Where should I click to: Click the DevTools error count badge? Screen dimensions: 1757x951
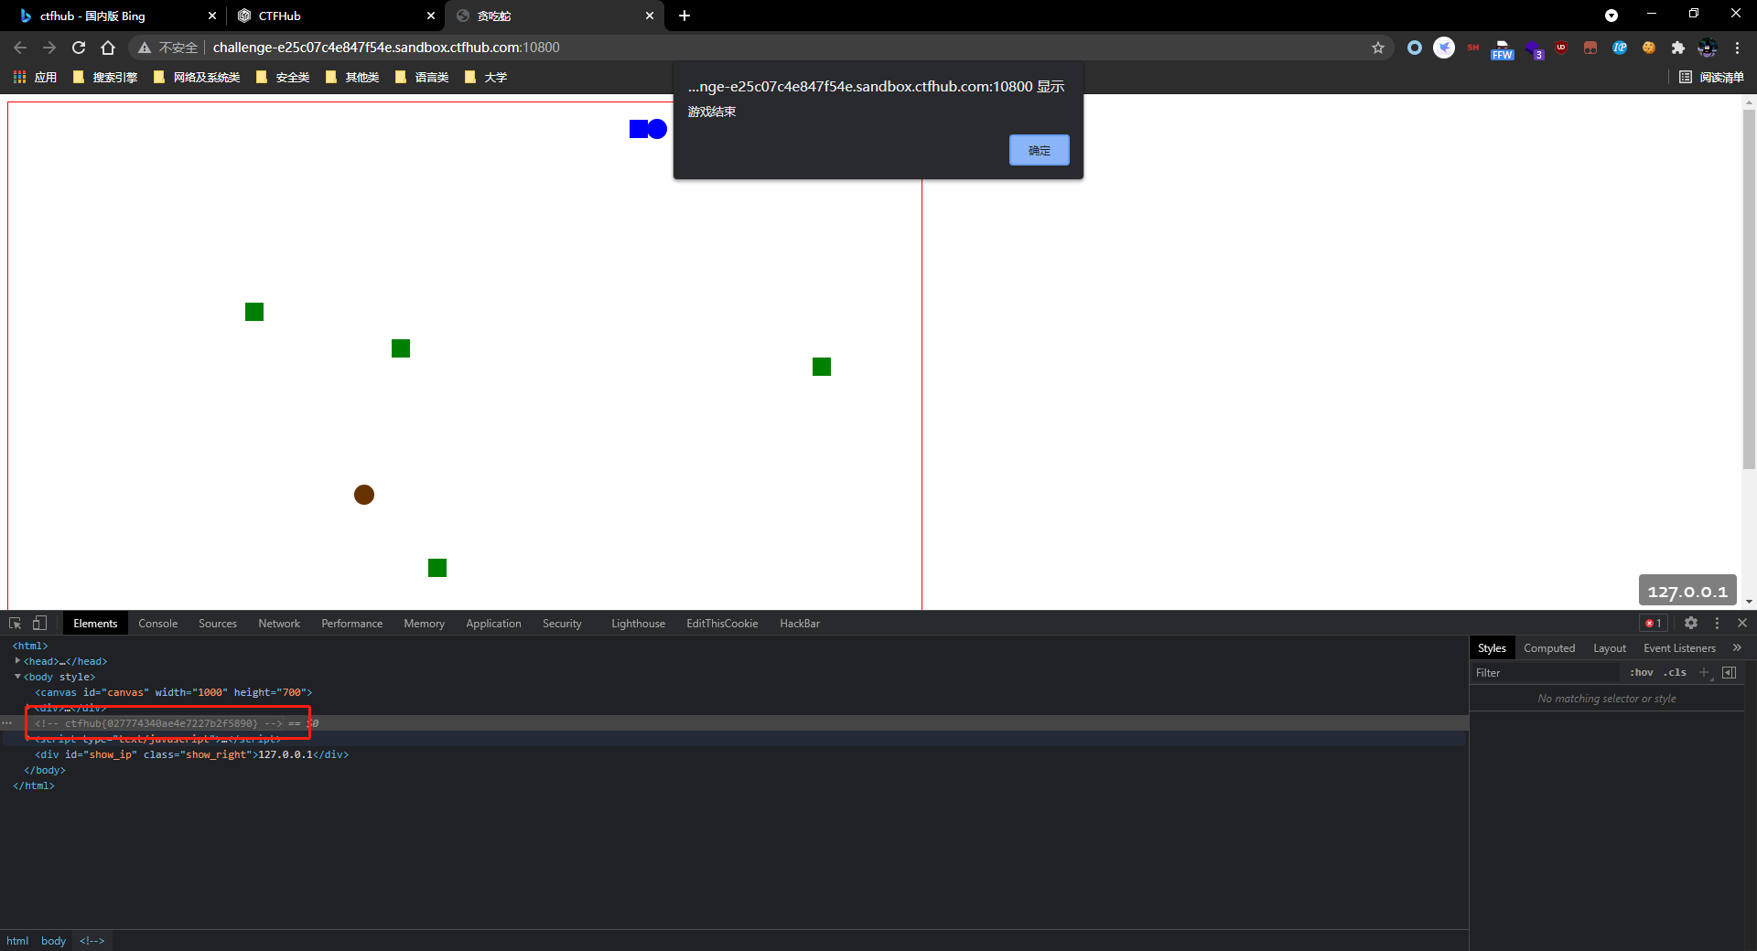[1654, 624]
